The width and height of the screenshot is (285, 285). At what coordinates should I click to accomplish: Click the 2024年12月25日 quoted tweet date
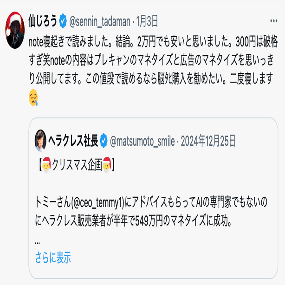coord(208,141)
